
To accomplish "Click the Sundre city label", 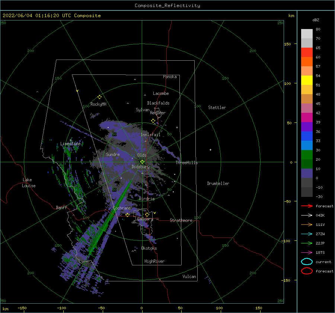I will pos(113,154).
